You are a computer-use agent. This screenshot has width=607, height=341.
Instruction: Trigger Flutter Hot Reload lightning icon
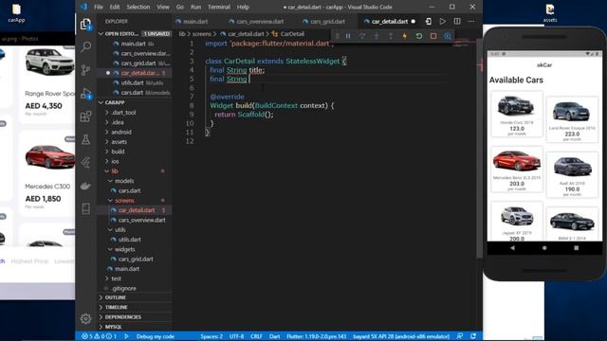click(x=405, y=36)
